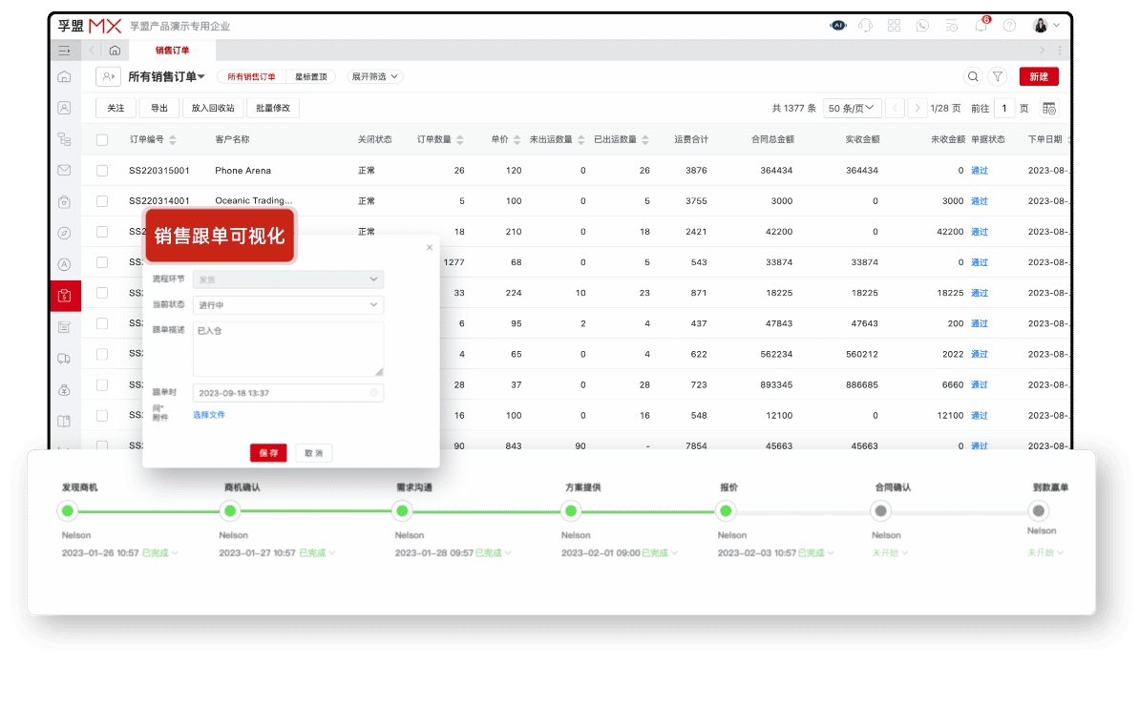Viewport: 1139px width, 703px height.
Task: Open the app grid launcher icon
Action: [895, 26]
